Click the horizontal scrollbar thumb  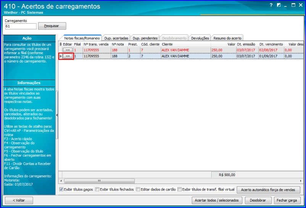tap(99, 181)
